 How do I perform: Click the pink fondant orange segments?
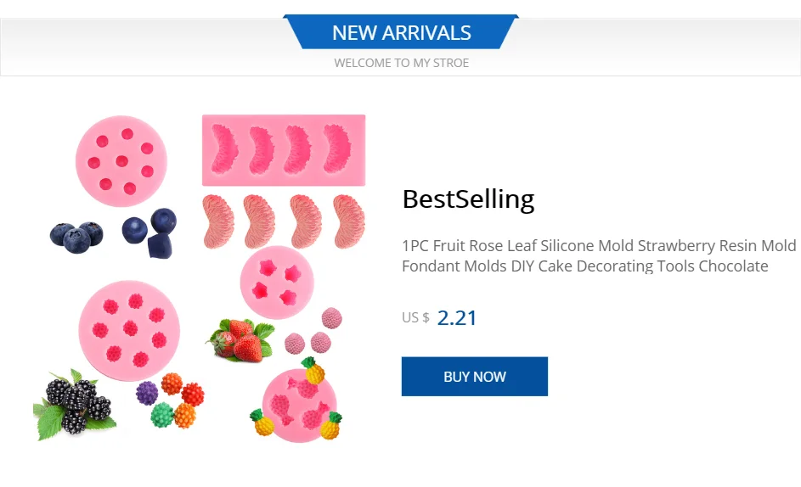(284, 221)
